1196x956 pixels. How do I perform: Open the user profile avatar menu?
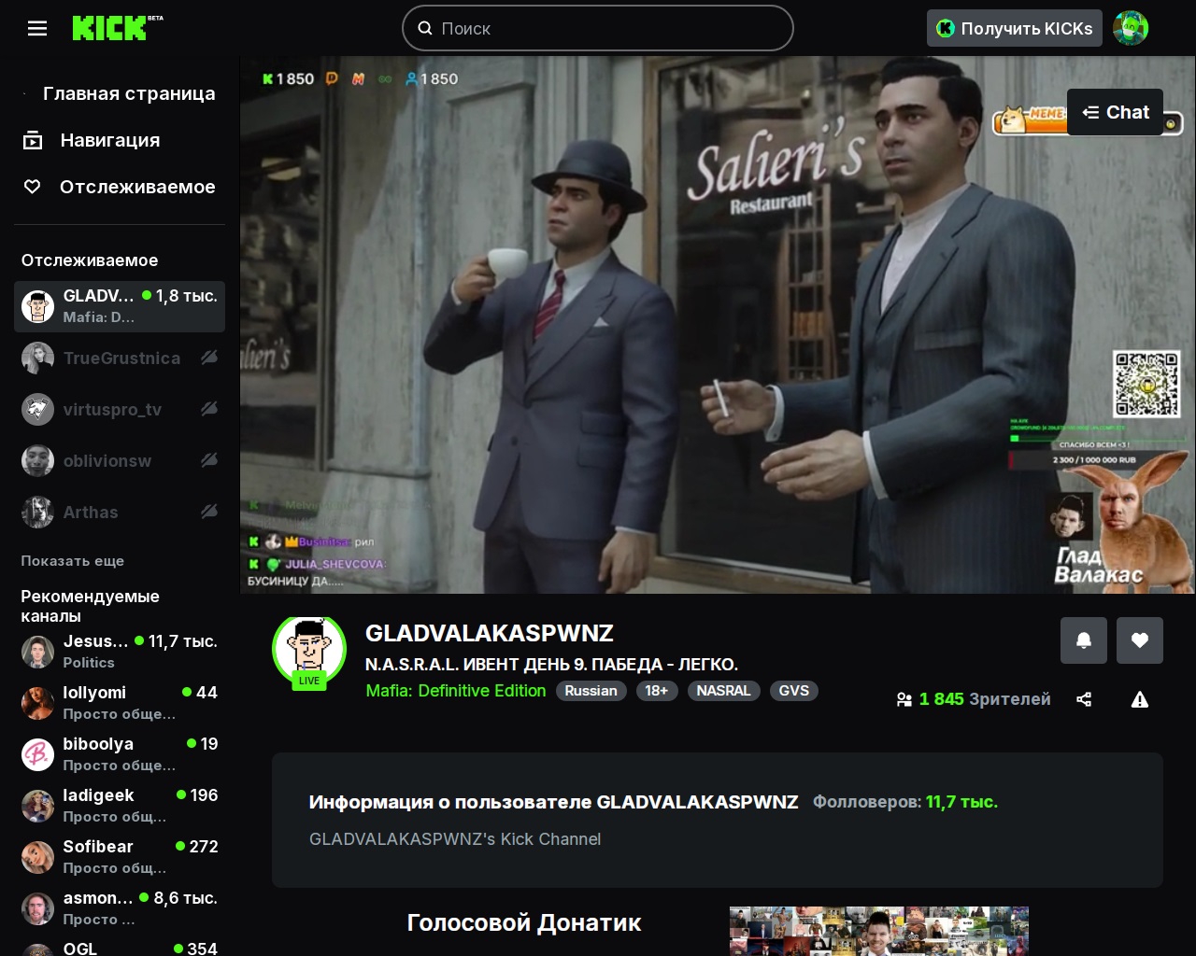1131,28
